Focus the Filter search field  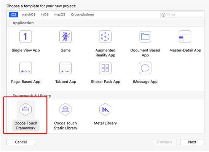(x=182, y=15)
